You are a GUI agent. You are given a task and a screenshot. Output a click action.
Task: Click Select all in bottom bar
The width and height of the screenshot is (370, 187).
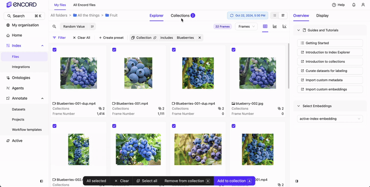click(x=147, y=181)
